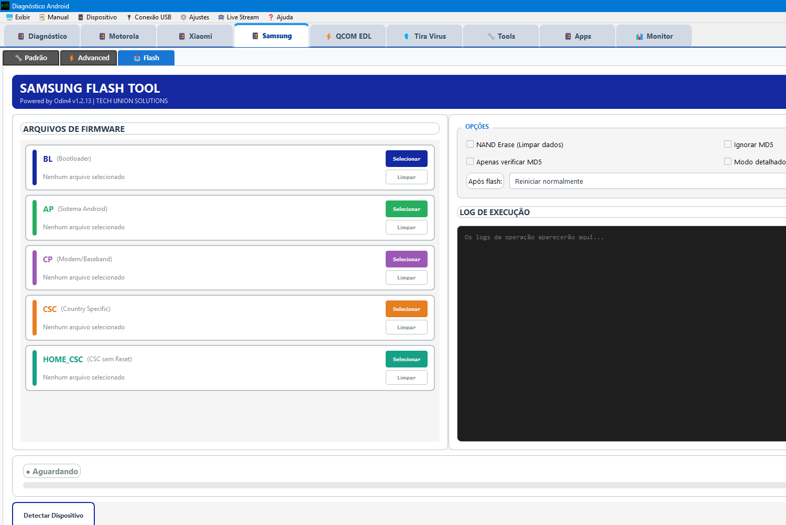
Task: Open the Ajustes menu
Action: pos(194,17)
